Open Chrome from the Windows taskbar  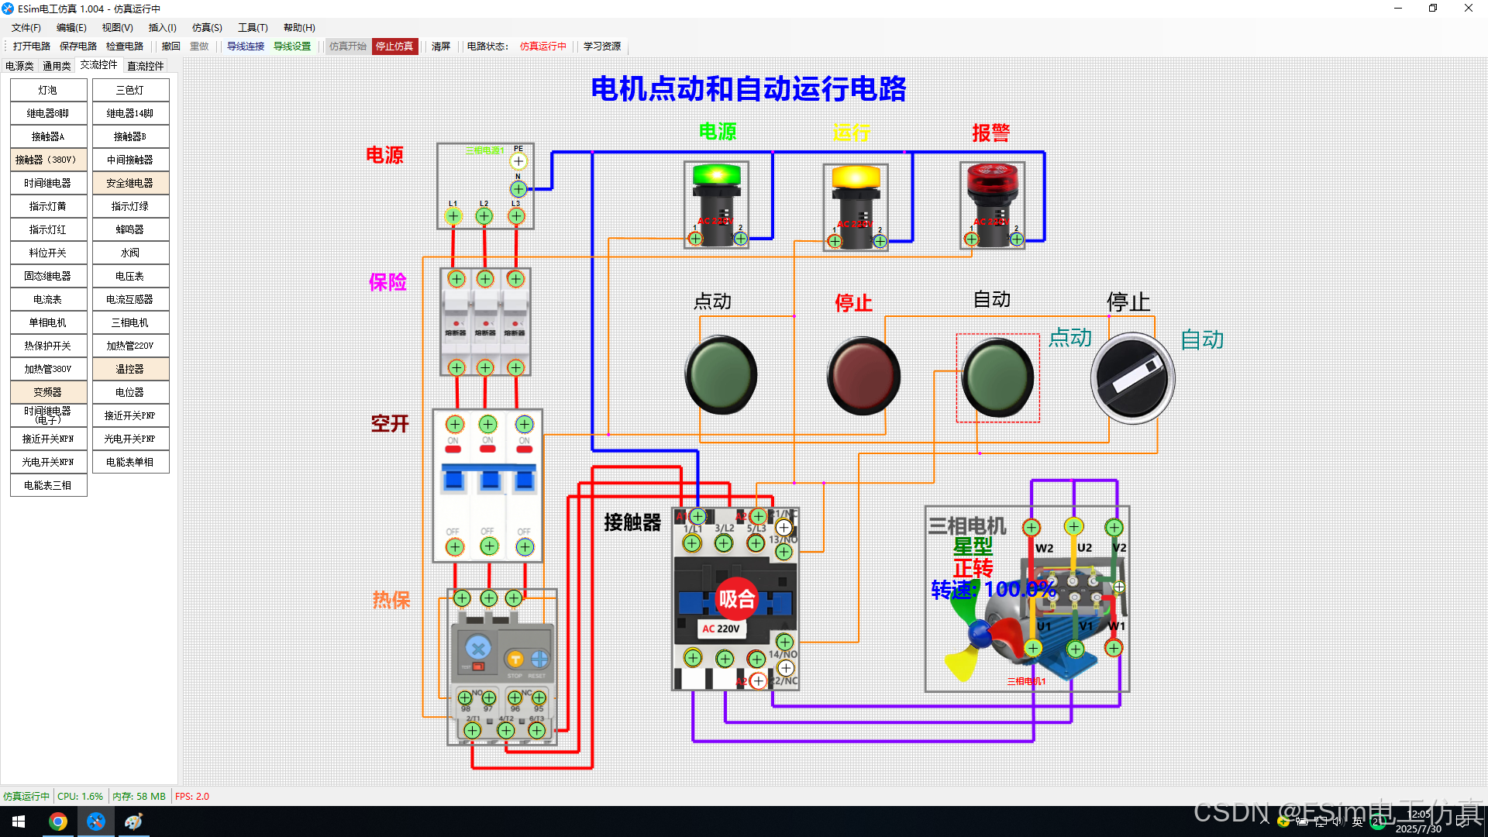point(58,821)
